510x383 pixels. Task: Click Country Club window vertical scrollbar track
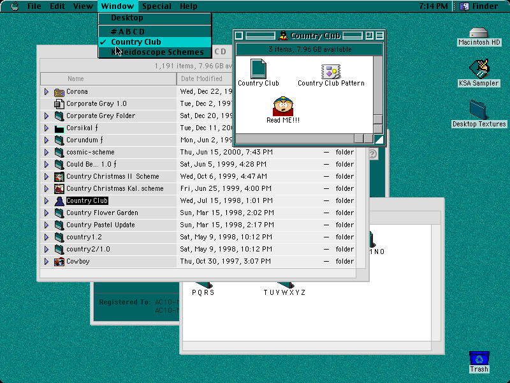click(378, 86)
